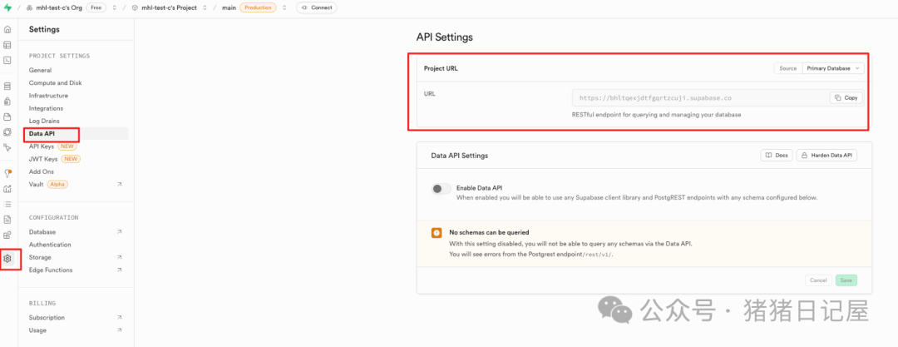Expand the branch switcher after Production

284,8
